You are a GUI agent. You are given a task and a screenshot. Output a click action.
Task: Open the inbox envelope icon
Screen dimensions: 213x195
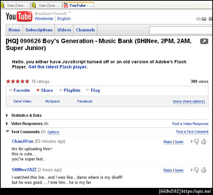click(204, 19)
